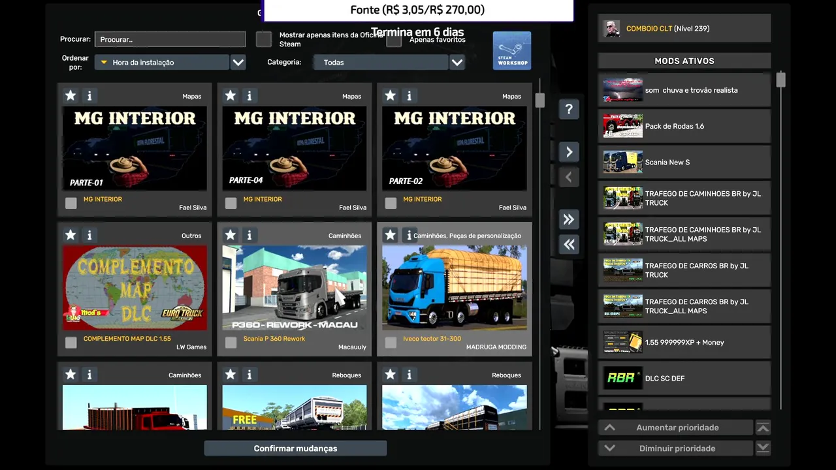Deactivate all mods with double left arrow
The width and height of the screenshot is (836, 470).
[x=569, y=245]
